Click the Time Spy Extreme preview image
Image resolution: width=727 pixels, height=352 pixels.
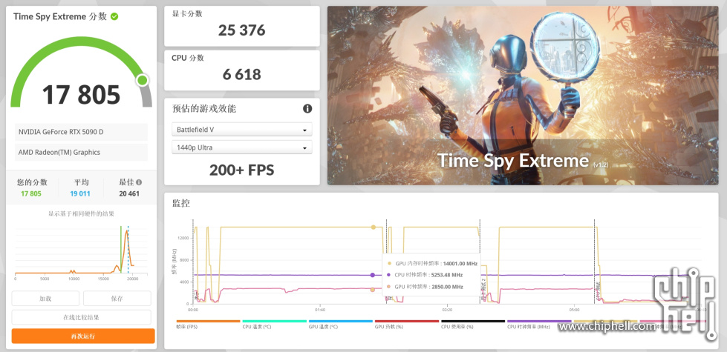tap(523, 96)
